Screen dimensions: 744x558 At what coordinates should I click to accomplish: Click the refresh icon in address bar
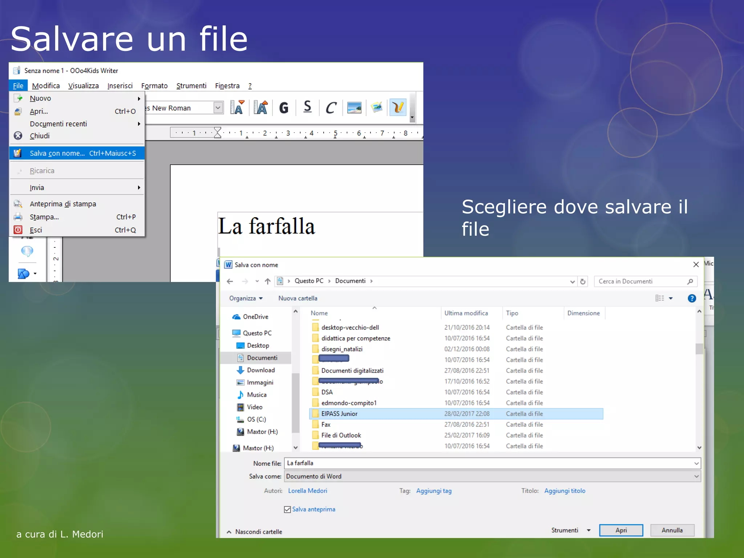[x=583, y=282]
